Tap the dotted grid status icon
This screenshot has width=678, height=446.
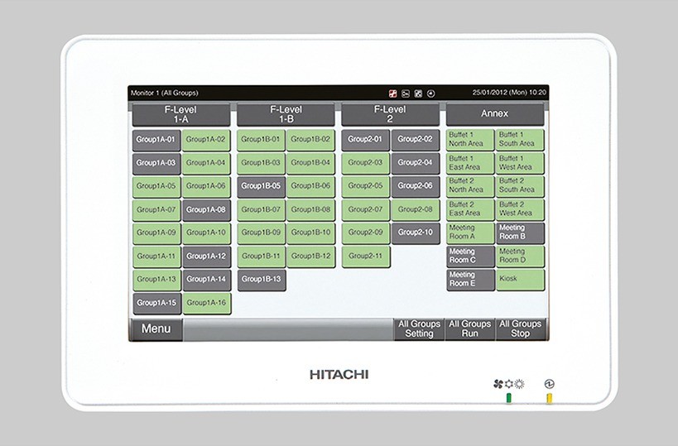(418, 94)
